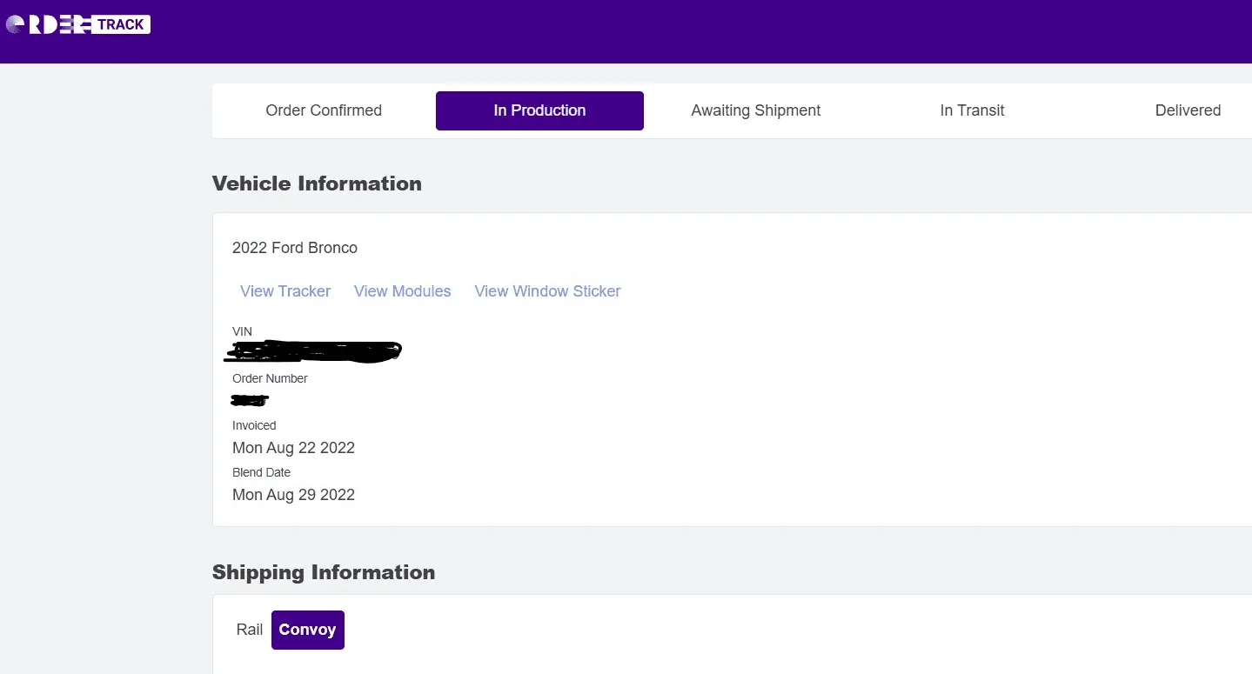The image size is (1252, 674).
Task: Open the View Tracker link
Action: point(285,291)
